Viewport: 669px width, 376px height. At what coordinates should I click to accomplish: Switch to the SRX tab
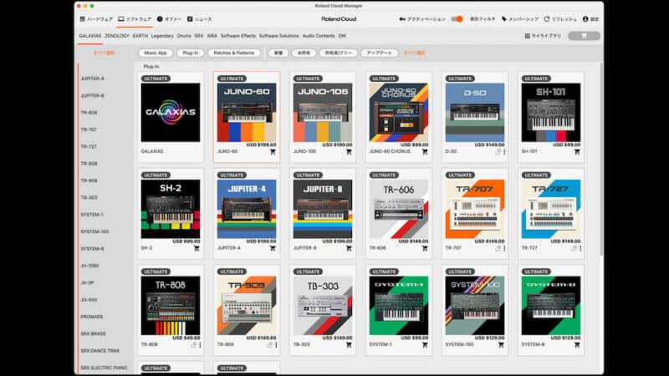[x=199, y=36]
